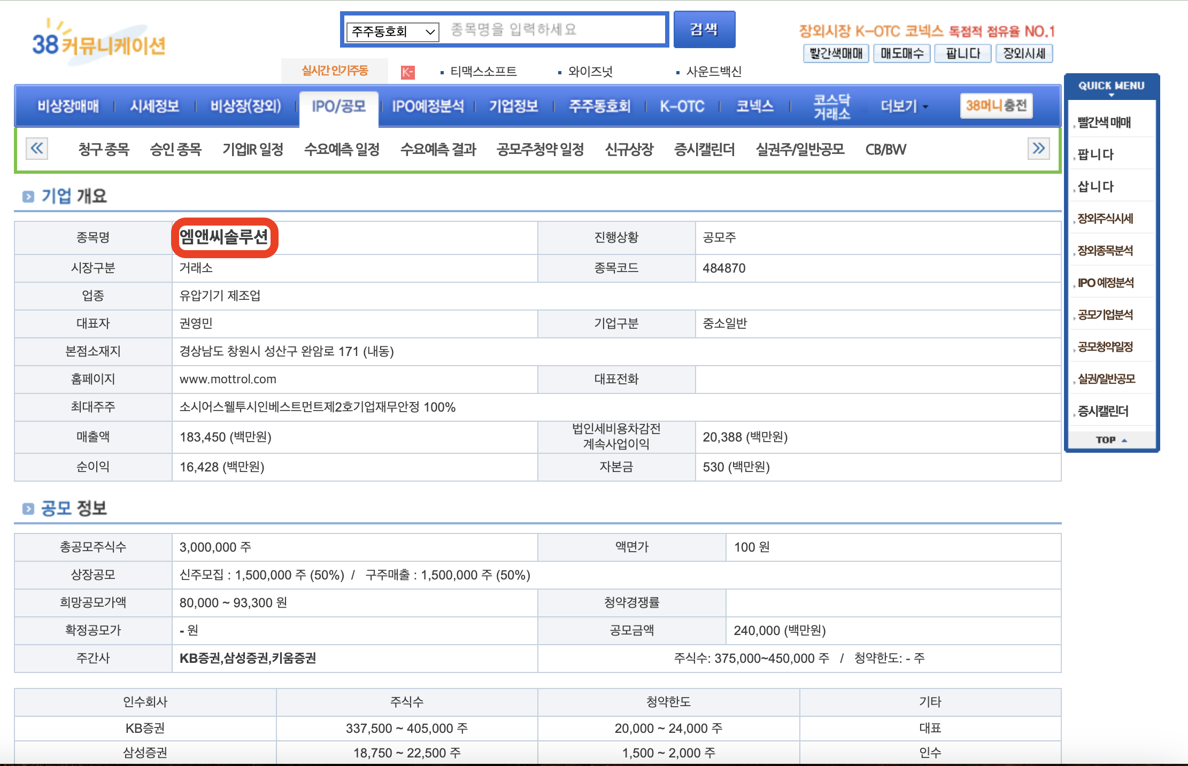Click the KB증권 row in the underwriter table

click(537, 728)
